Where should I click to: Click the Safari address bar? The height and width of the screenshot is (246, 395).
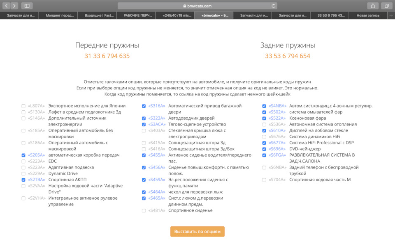click(x=197, y=6)
